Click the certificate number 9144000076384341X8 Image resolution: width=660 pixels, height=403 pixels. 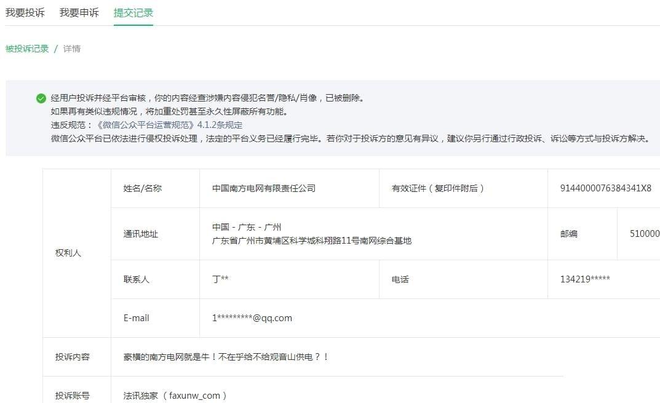pos(605,188)
